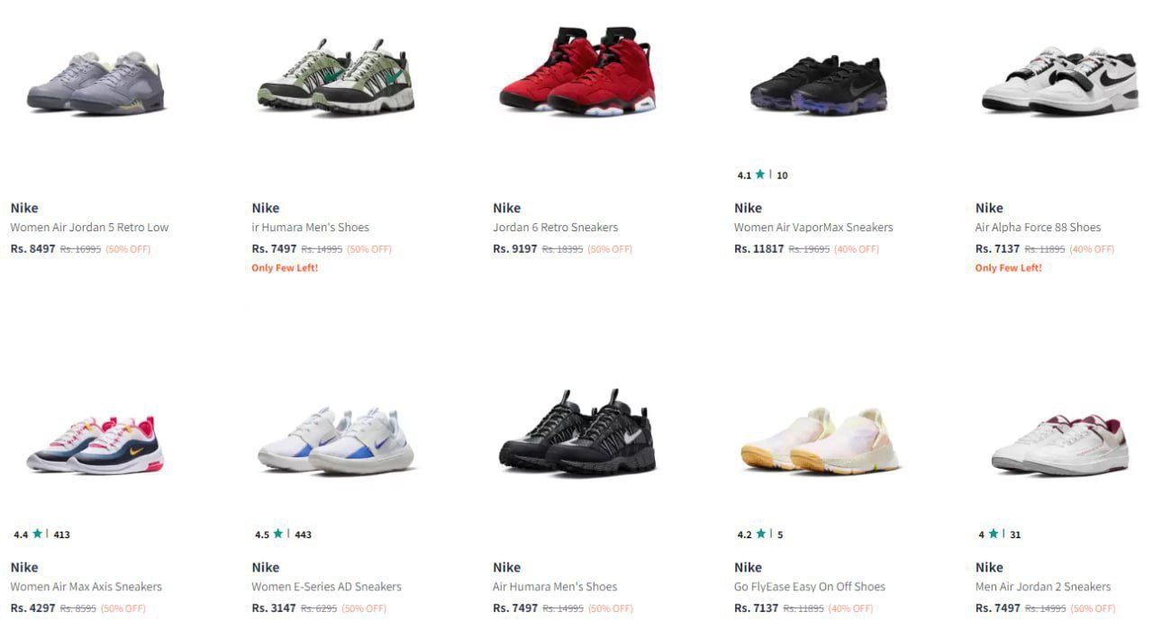Click the 4.4 rating star of Air Max Axis
The width and height of the screenshot is (1153, 620).
coord(37,534)
